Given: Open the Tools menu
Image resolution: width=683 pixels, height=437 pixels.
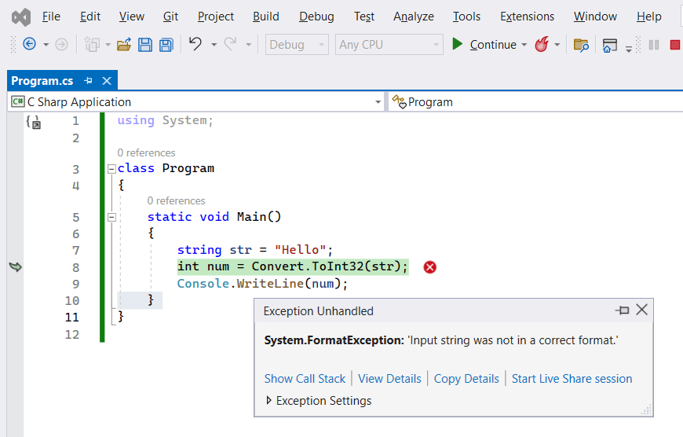Looking at the screenshot, I should (466, 17).
